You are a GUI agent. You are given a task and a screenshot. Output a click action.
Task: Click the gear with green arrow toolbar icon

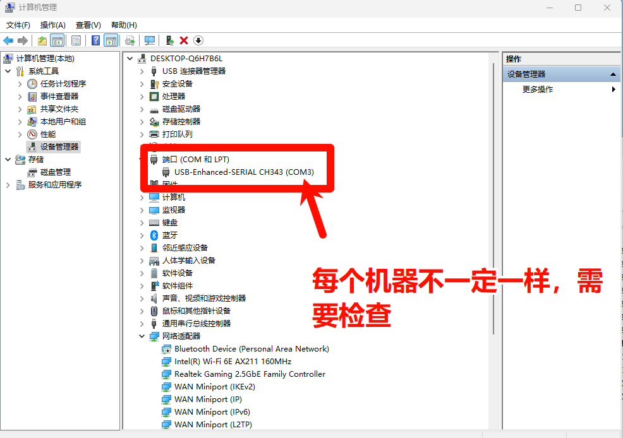pos(130,40)
